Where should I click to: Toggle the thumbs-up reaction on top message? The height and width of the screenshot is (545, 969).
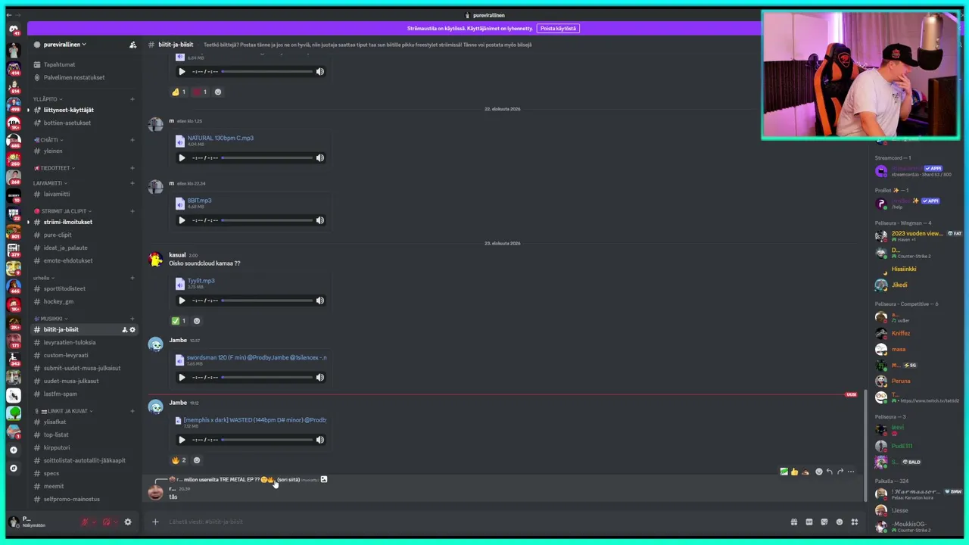tap(179, 92)
